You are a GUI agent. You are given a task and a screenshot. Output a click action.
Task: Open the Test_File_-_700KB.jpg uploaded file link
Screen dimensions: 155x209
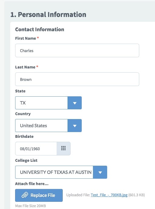[x=109, y=195]
